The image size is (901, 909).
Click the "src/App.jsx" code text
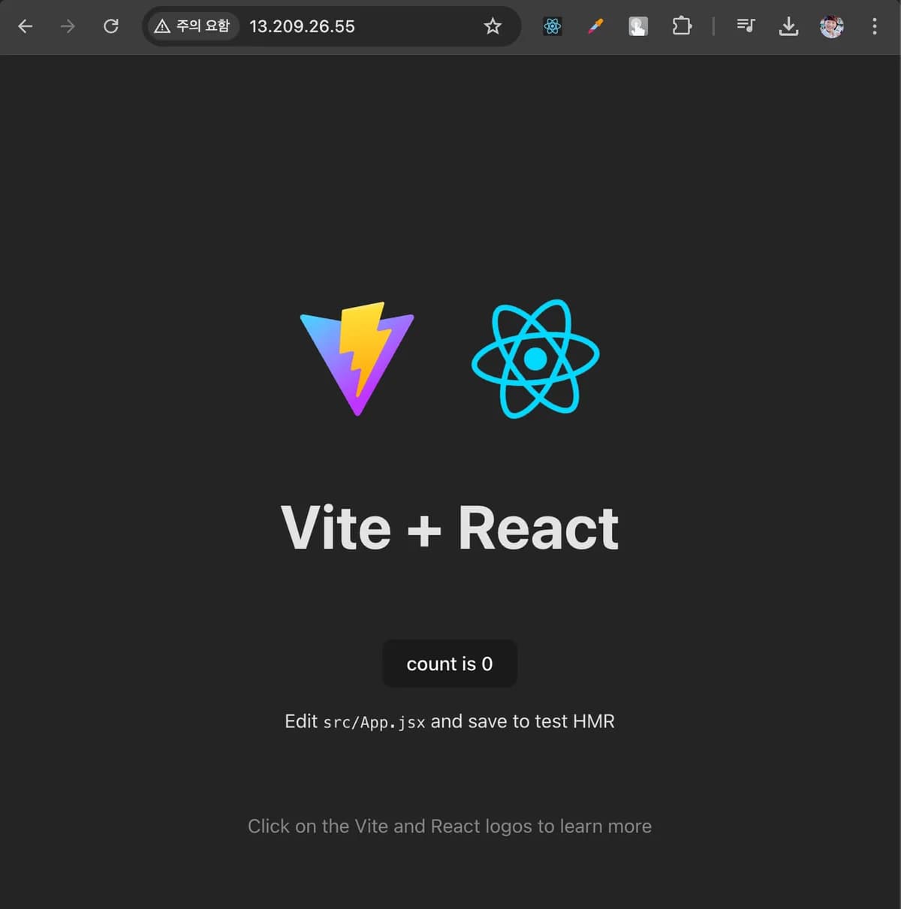coord(374,722)
